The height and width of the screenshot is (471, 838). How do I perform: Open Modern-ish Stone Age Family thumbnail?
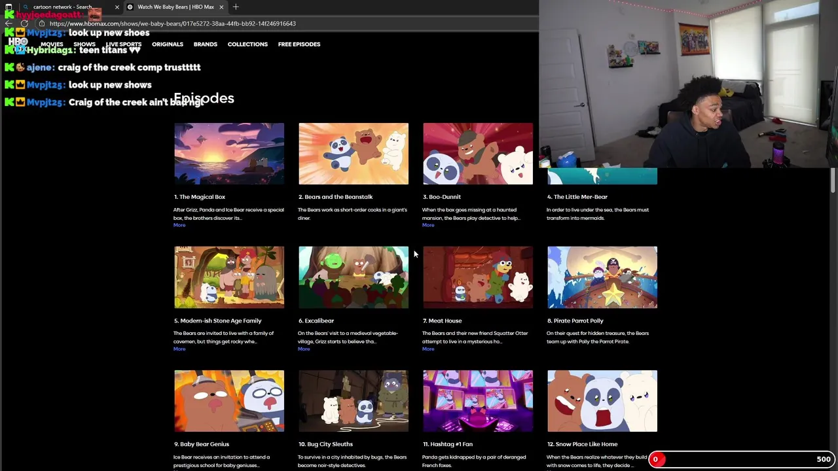tap(229, 277)
